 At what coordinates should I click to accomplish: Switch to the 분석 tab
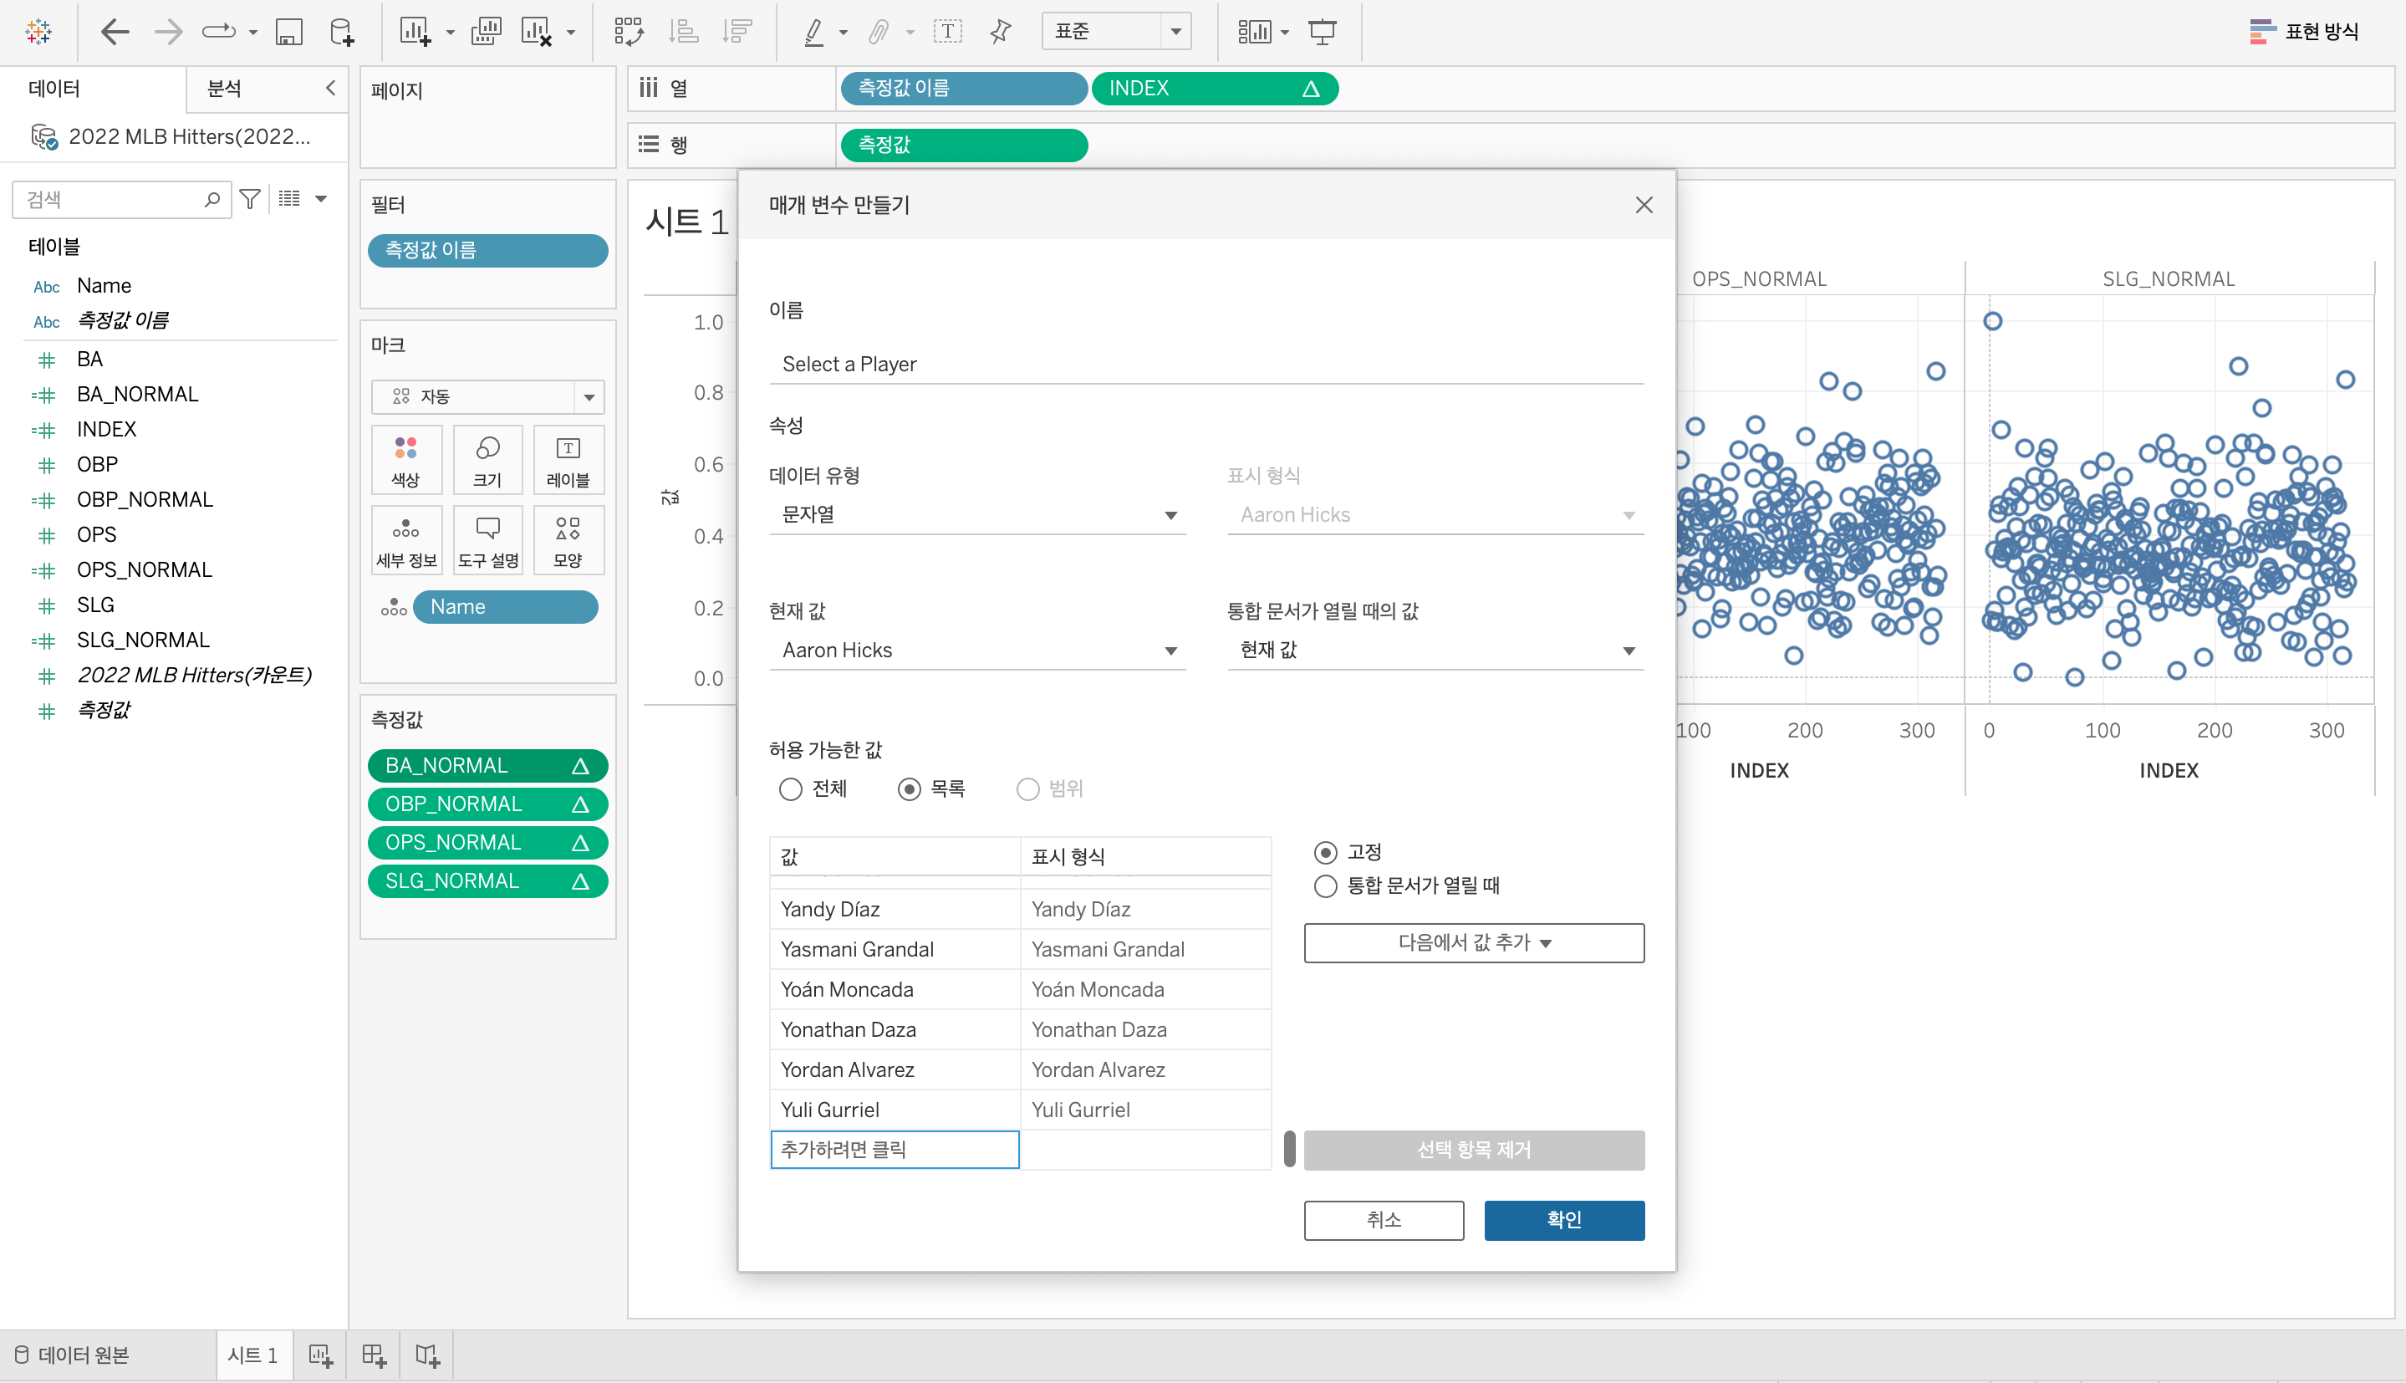[224, 89]
